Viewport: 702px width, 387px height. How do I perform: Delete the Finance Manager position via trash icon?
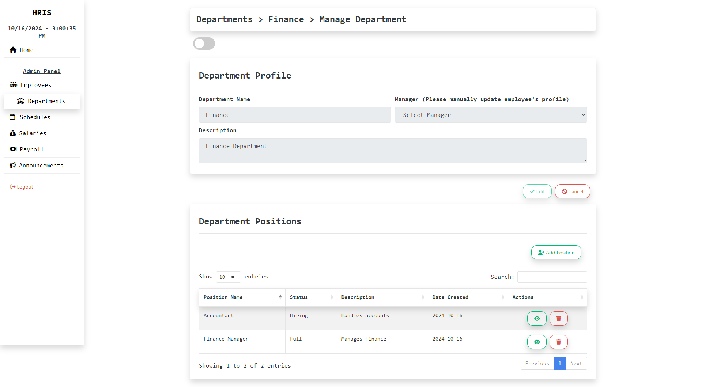pyautogui.click(x=558, y=342)
